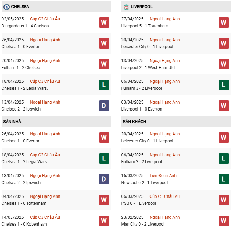Viewport: 231px width, 228px height.
Task: Click the W badge for Liverpool 2 - 1 West Ham Utd
Action: pyautogui.click(x=224, y=64)
